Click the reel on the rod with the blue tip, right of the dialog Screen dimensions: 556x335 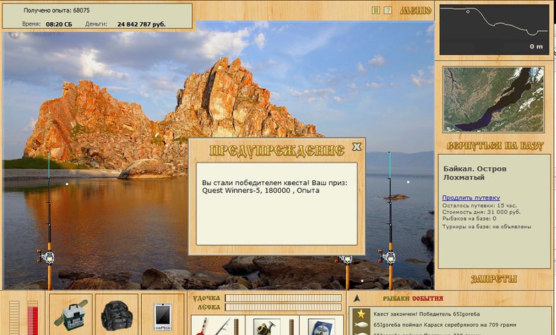pyautogui.click(x=388, y=257)
